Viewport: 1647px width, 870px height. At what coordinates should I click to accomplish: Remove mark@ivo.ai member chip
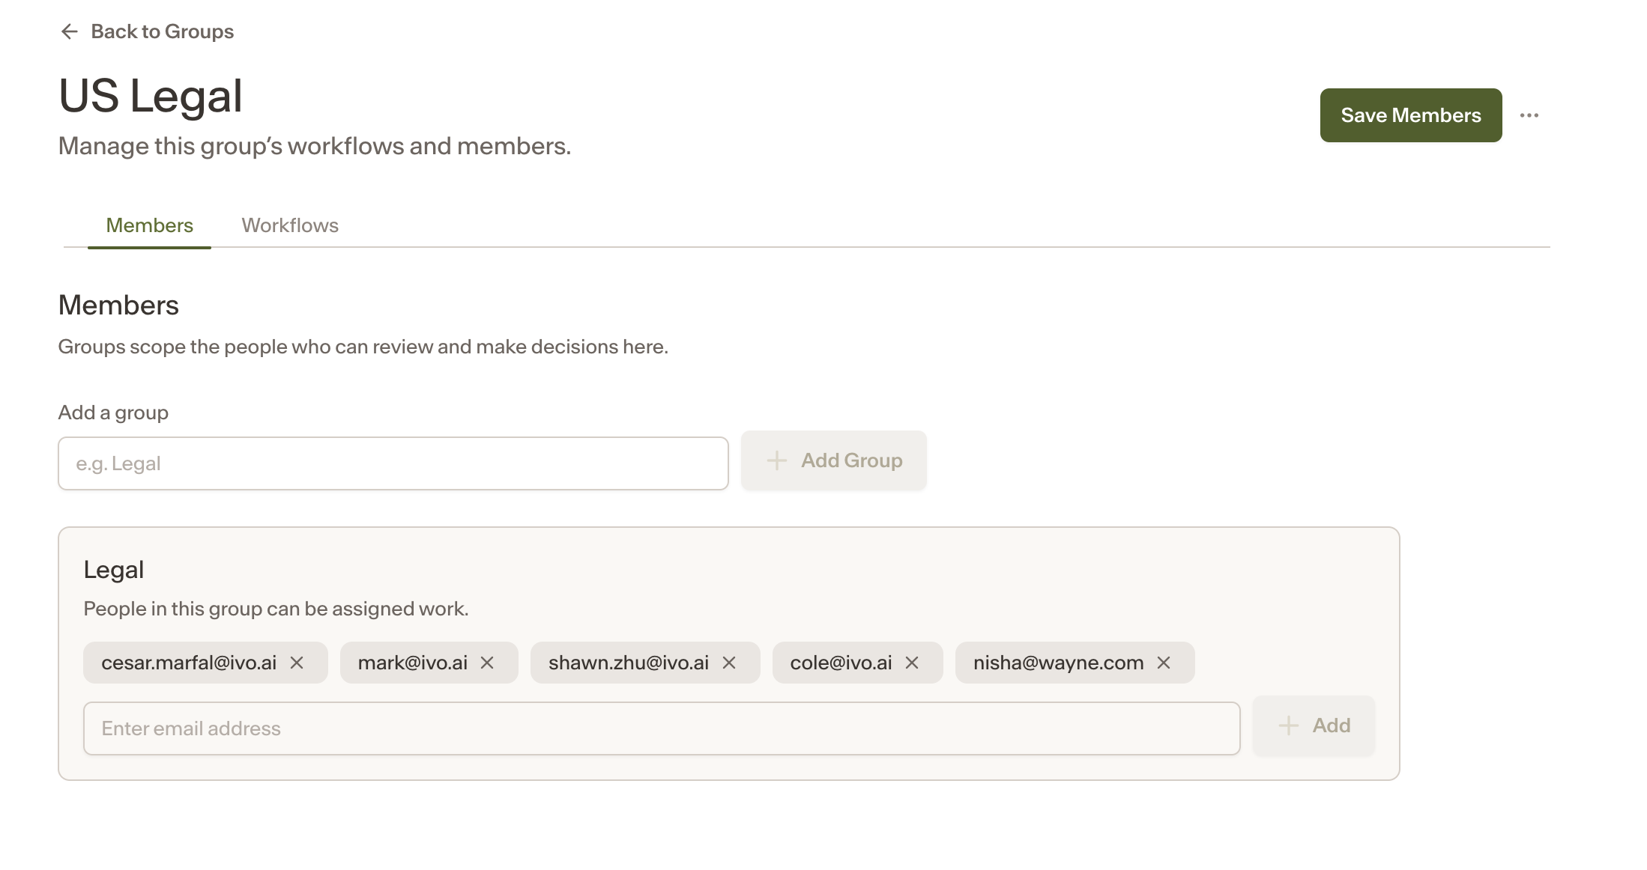pos(487,663)
